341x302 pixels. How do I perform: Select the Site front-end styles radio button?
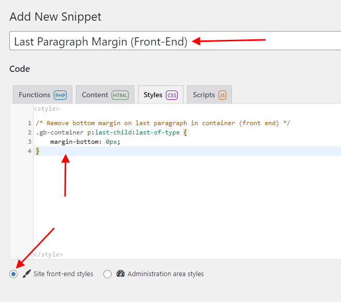tap(13, 274)
